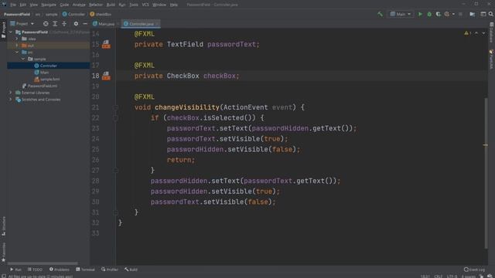Run the Main configuration
The height and width of the screenshot is (278, 495).
click(420, 14)
